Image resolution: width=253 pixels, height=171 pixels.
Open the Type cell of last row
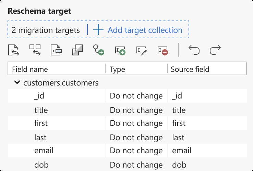136,137
